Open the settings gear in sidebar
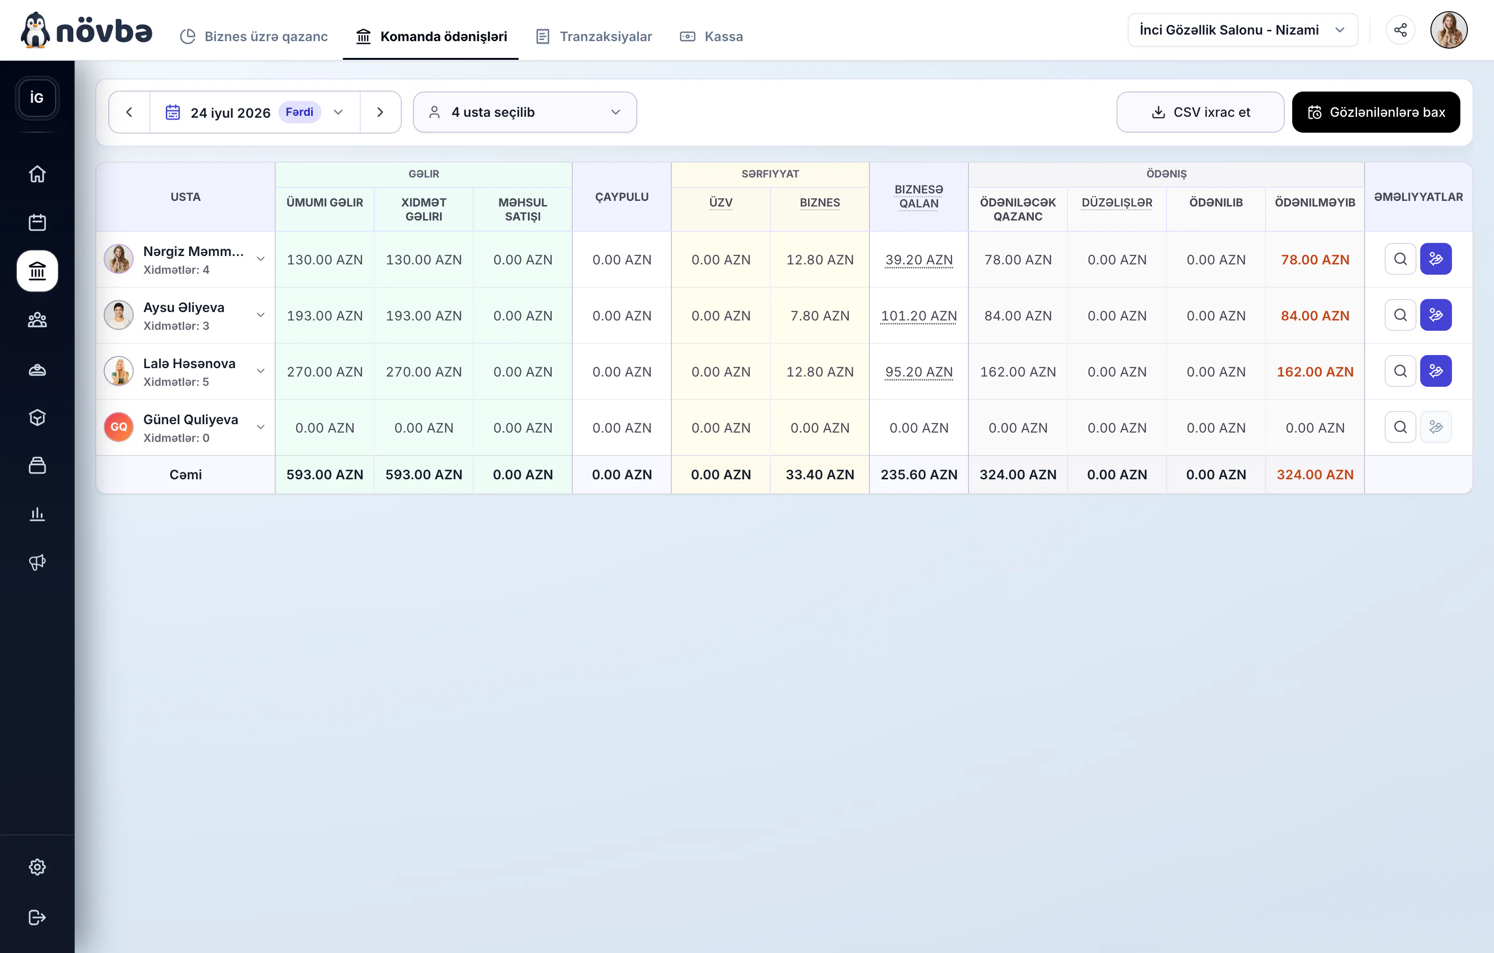Viewport: 1494px width, 953px height. (37, 867)
